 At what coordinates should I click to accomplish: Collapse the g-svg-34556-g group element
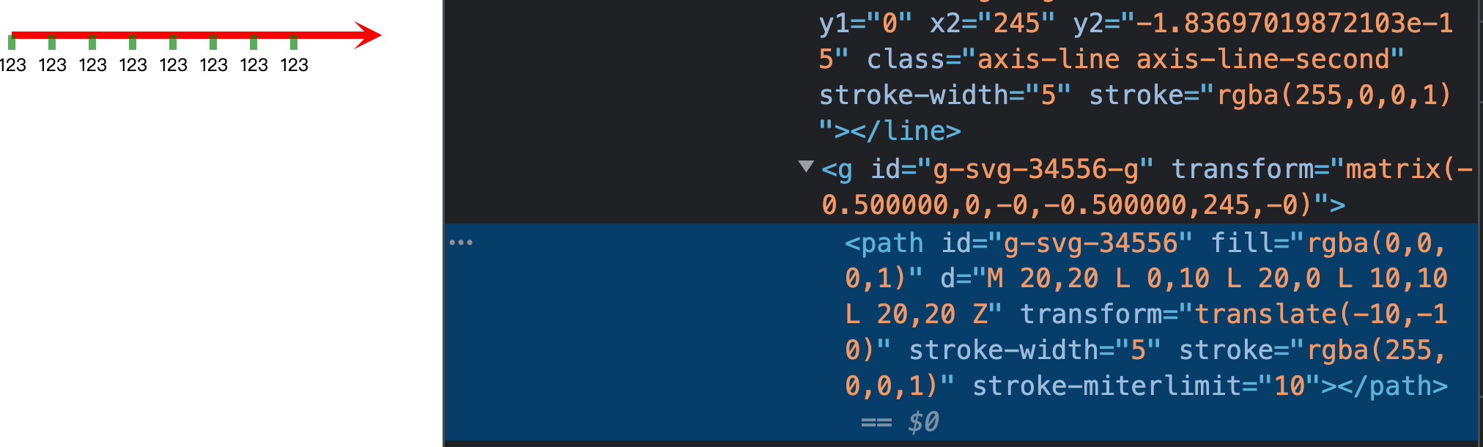(807, 168)
